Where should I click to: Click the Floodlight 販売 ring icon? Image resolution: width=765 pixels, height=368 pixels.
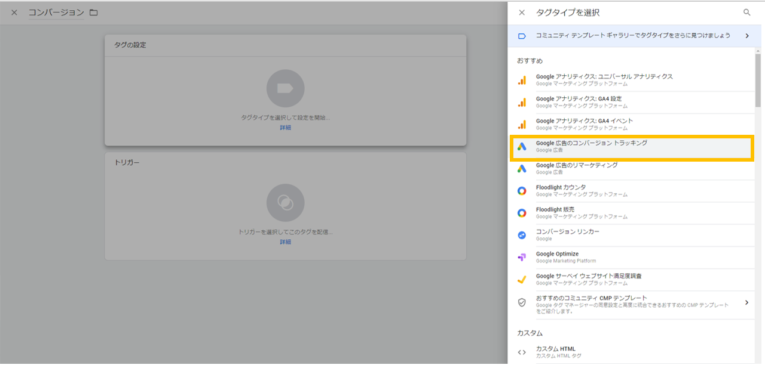coord(522,213)
